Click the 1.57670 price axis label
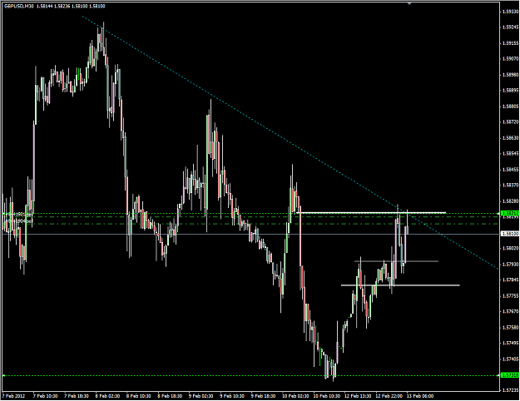Screen dimensions: 520x401 pyautogui.click(x=510, y=312)
